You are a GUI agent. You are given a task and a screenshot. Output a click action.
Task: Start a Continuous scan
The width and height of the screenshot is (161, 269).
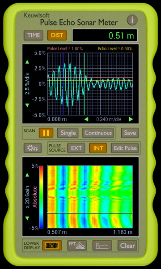(98, 133)
